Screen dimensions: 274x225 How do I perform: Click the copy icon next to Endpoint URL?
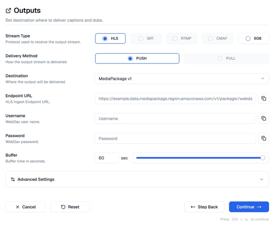tap(264, 99)
